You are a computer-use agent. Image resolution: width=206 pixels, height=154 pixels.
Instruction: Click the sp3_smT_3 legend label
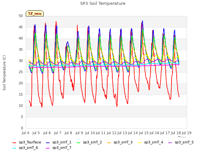click(x=123, y=142)
